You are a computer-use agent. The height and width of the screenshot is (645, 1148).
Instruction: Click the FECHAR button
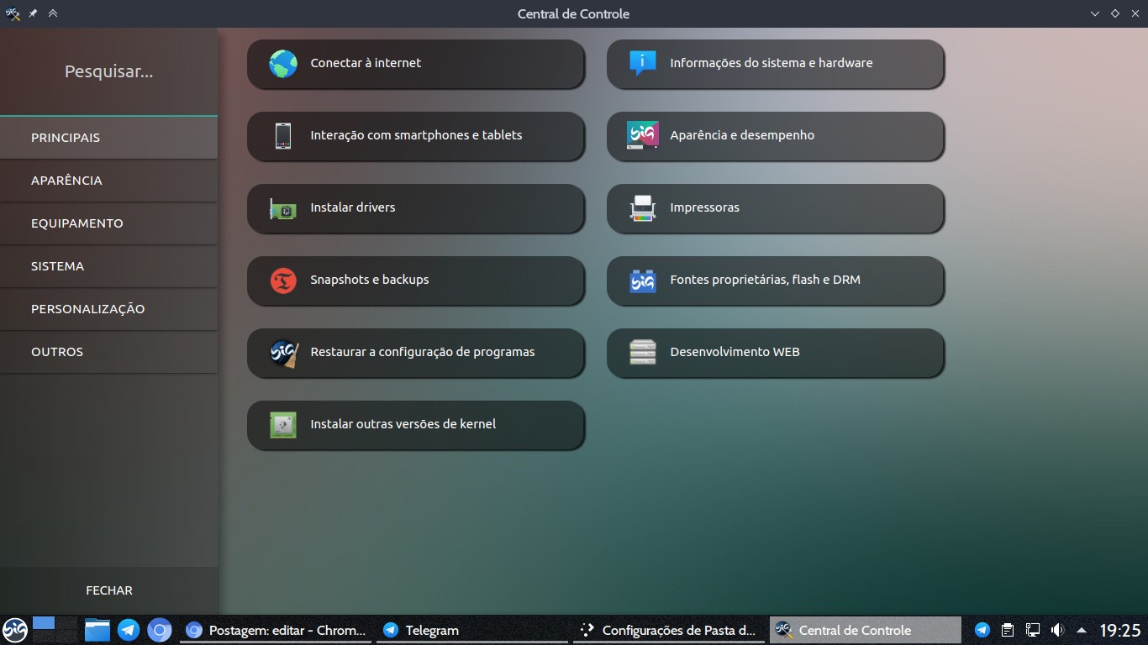click(x=108, y=590)
